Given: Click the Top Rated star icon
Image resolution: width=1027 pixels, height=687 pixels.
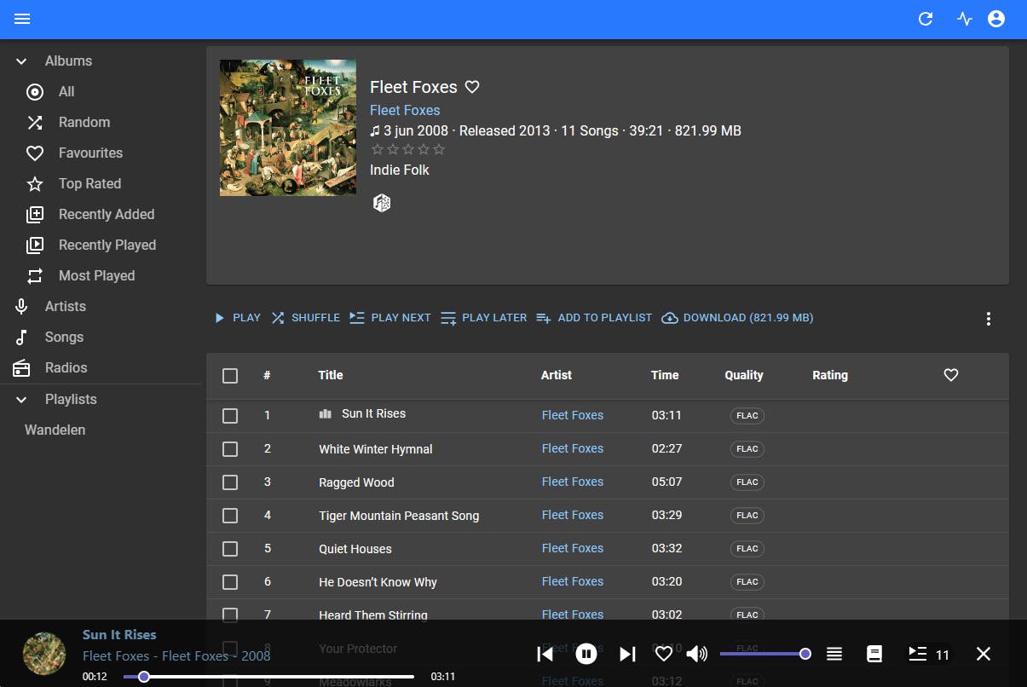Looking at the screenshot, I should tap(35, 184).
